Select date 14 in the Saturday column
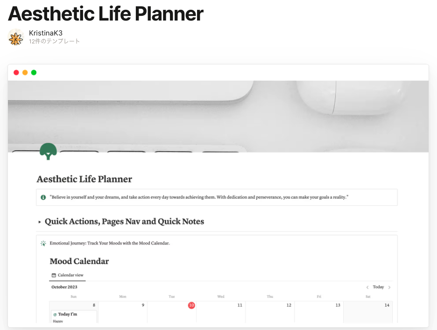437x330 pixels. pyautogui.click(x=387, y=305)
